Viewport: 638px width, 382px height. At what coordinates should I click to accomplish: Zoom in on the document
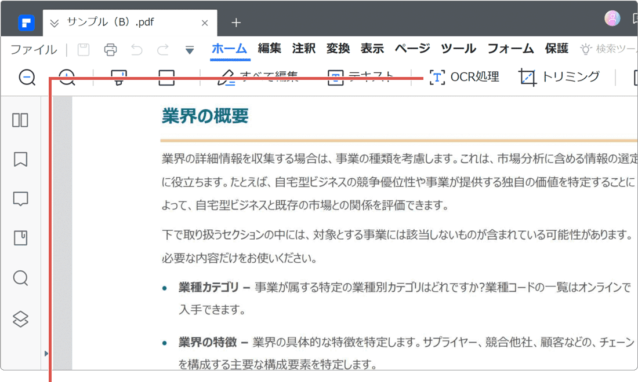click(66, 77)
